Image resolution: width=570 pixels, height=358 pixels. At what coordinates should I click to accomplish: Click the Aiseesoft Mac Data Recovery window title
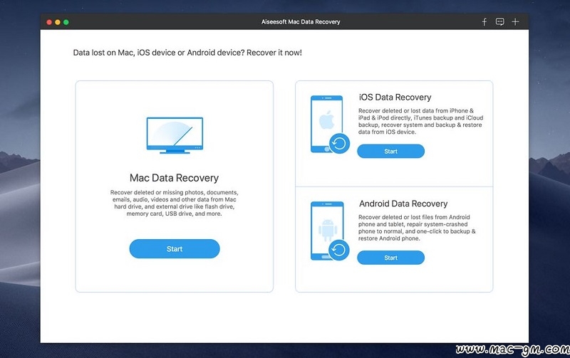click(x=301, y=22)
